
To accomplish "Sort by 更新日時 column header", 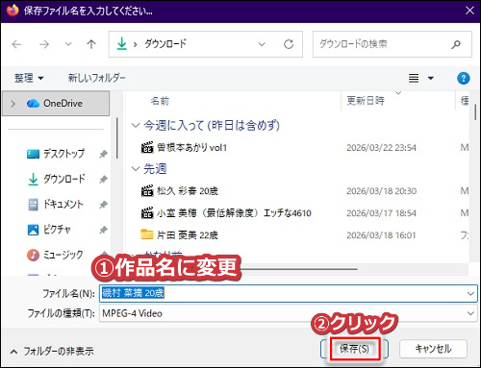I will [x=366, y=101].
